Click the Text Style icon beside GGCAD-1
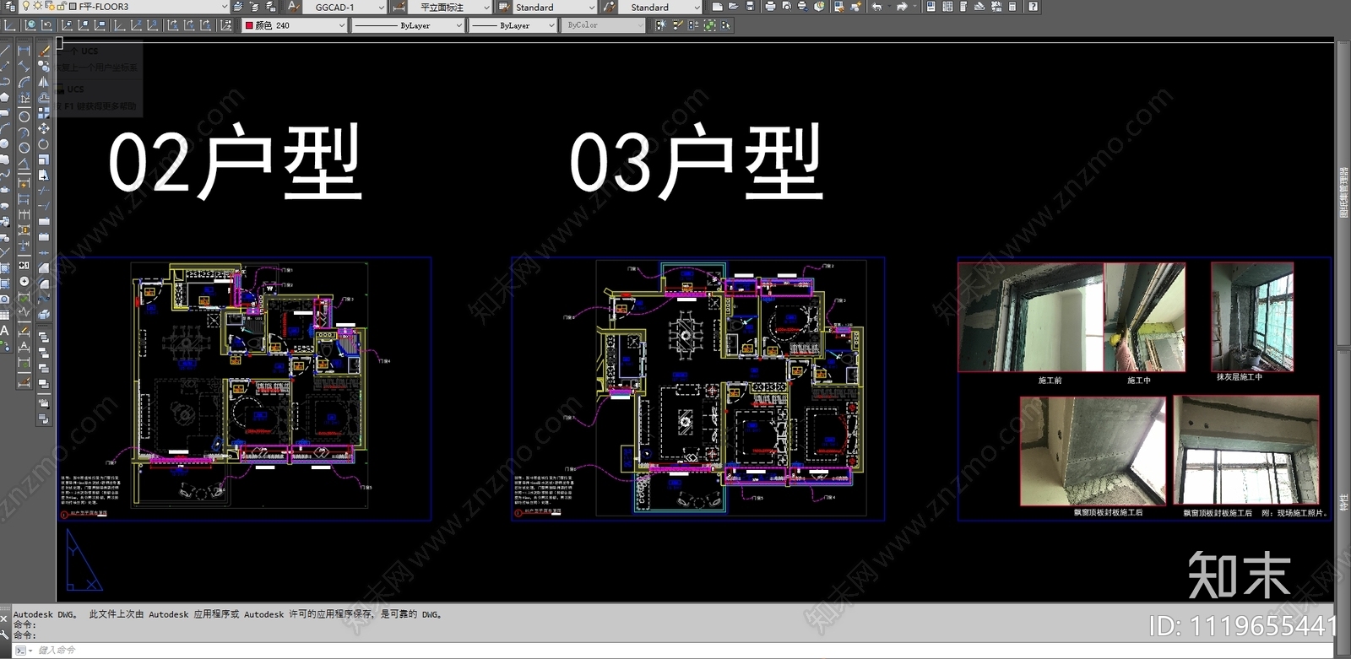1351x659 pixels. (x=293, y=7)
